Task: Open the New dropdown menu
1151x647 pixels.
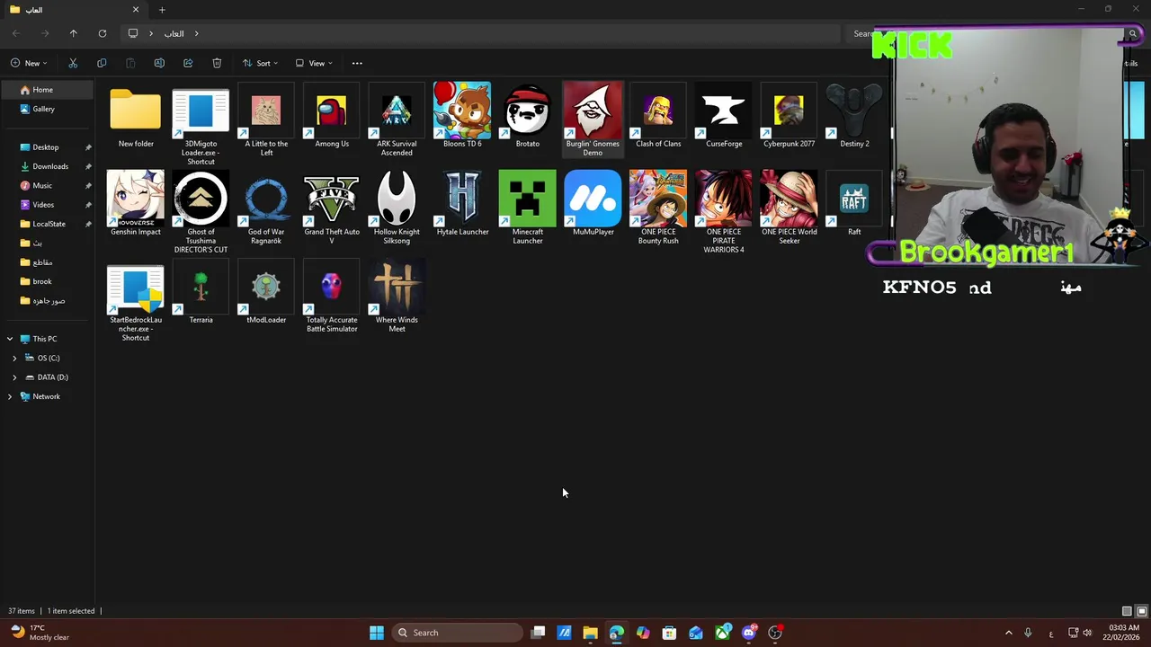Action: pyautogui.click(x=29, y=63)
